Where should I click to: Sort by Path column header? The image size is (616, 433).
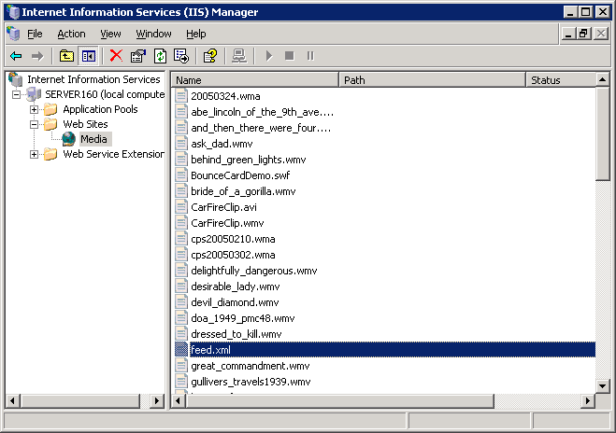pyautogui.click(x=432, y=80)
